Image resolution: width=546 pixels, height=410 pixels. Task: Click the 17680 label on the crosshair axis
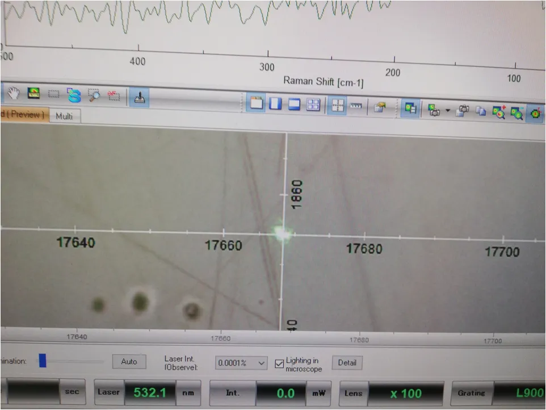coord(364,249)
